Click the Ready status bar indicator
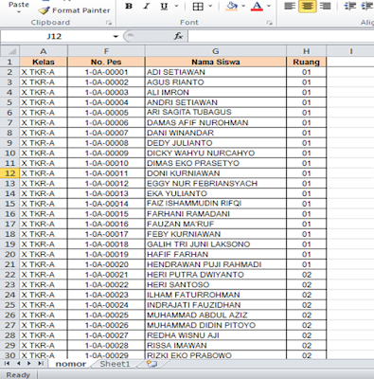Viewport: 374px width, 379px height. 18,375
